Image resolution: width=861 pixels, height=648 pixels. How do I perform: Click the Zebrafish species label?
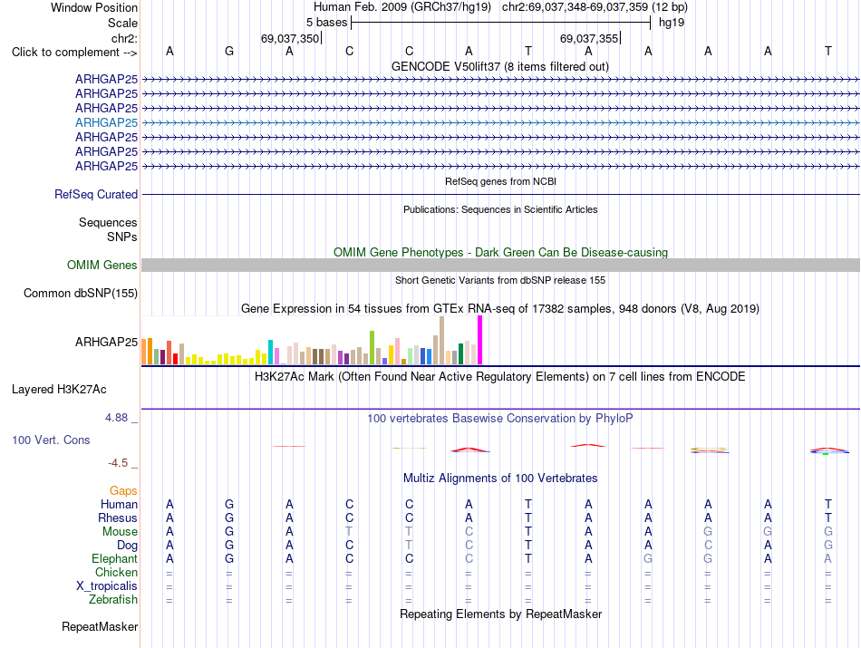coord(113,599)
